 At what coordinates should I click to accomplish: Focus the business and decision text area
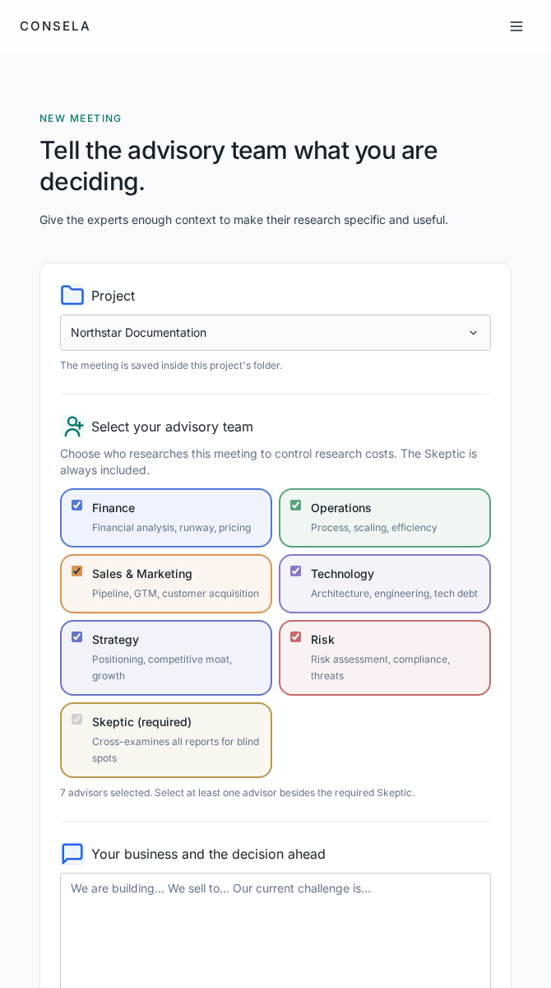pyautogui.click(x=275, y=930)
